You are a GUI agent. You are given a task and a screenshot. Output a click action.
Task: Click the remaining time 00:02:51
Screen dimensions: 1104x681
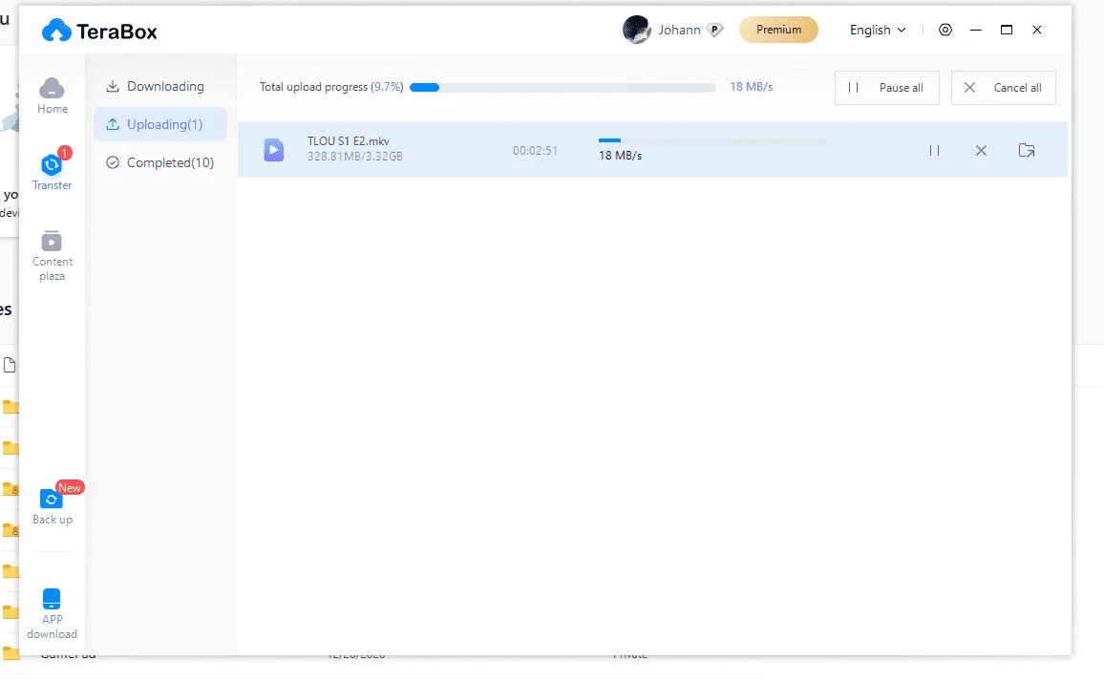pyautogui.click(x=535, y=151)
